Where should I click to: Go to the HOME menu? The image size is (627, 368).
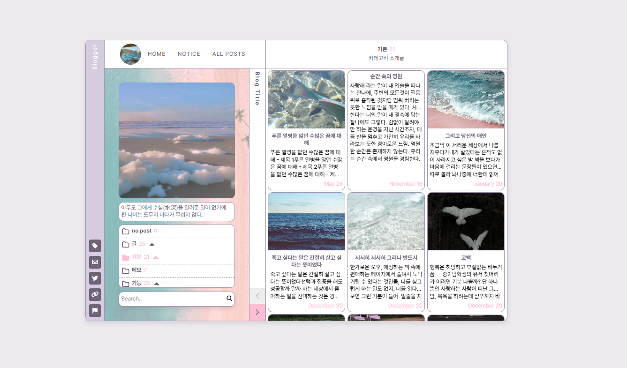157,54
